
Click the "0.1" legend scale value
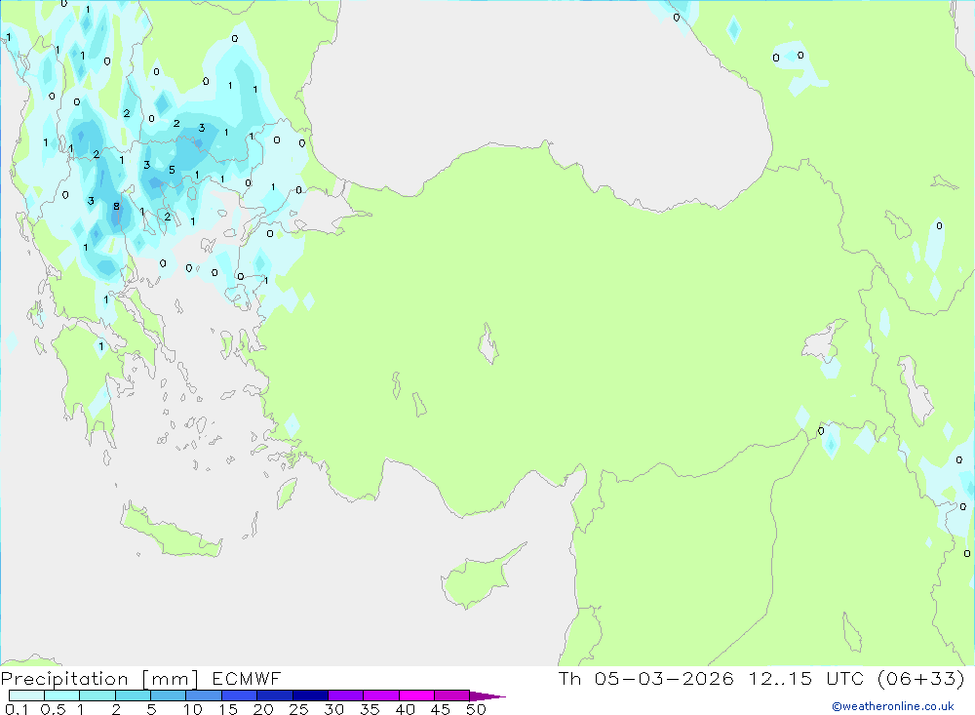pos(17,709)
